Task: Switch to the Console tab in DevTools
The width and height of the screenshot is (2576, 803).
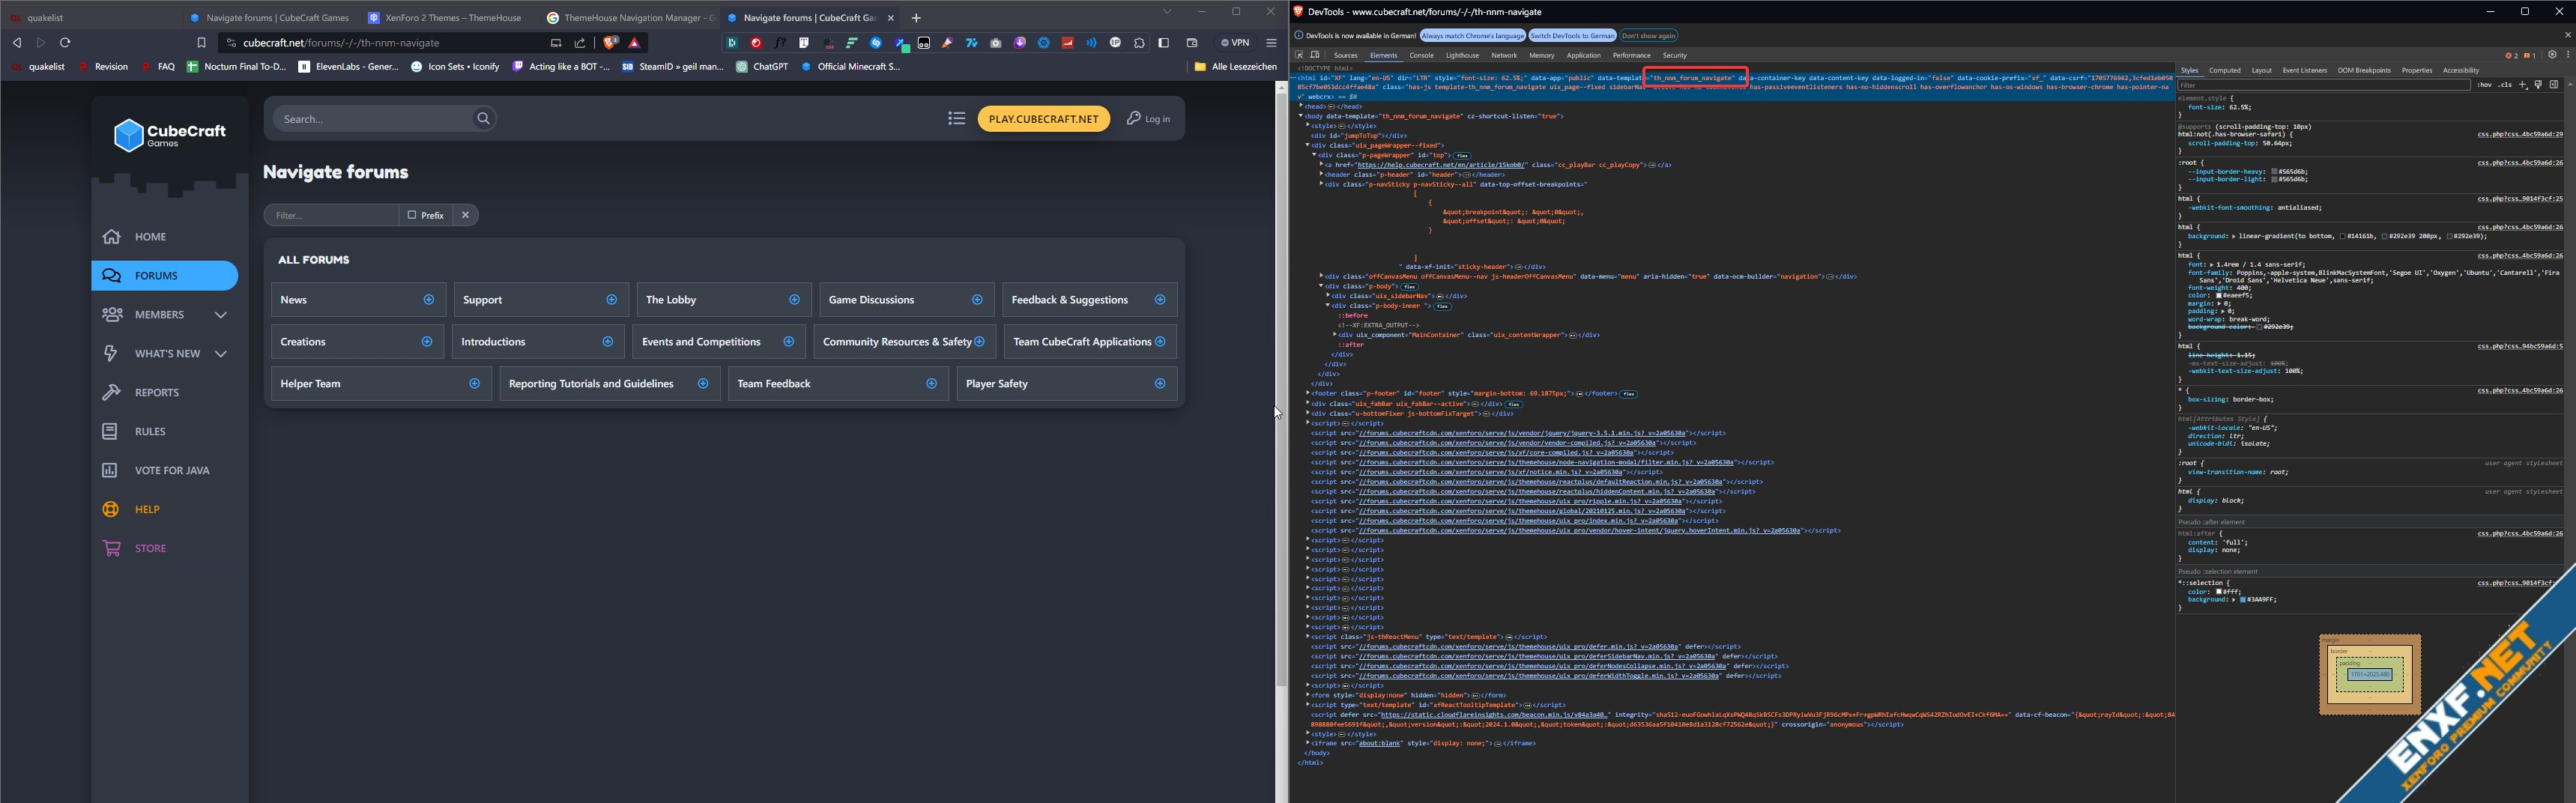Action: pos(1421,56)
